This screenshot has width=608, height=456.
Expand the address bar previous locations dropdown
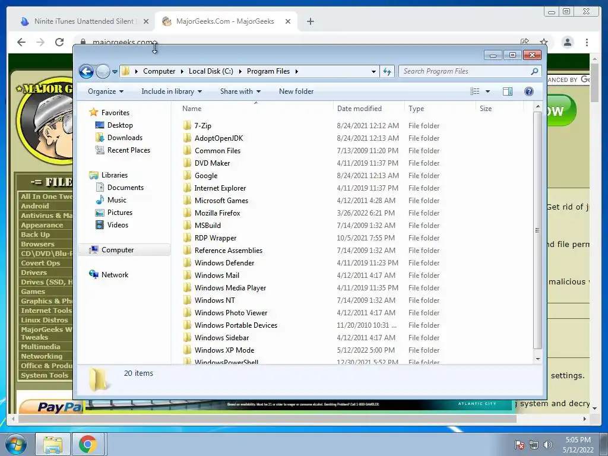point(373,71)
